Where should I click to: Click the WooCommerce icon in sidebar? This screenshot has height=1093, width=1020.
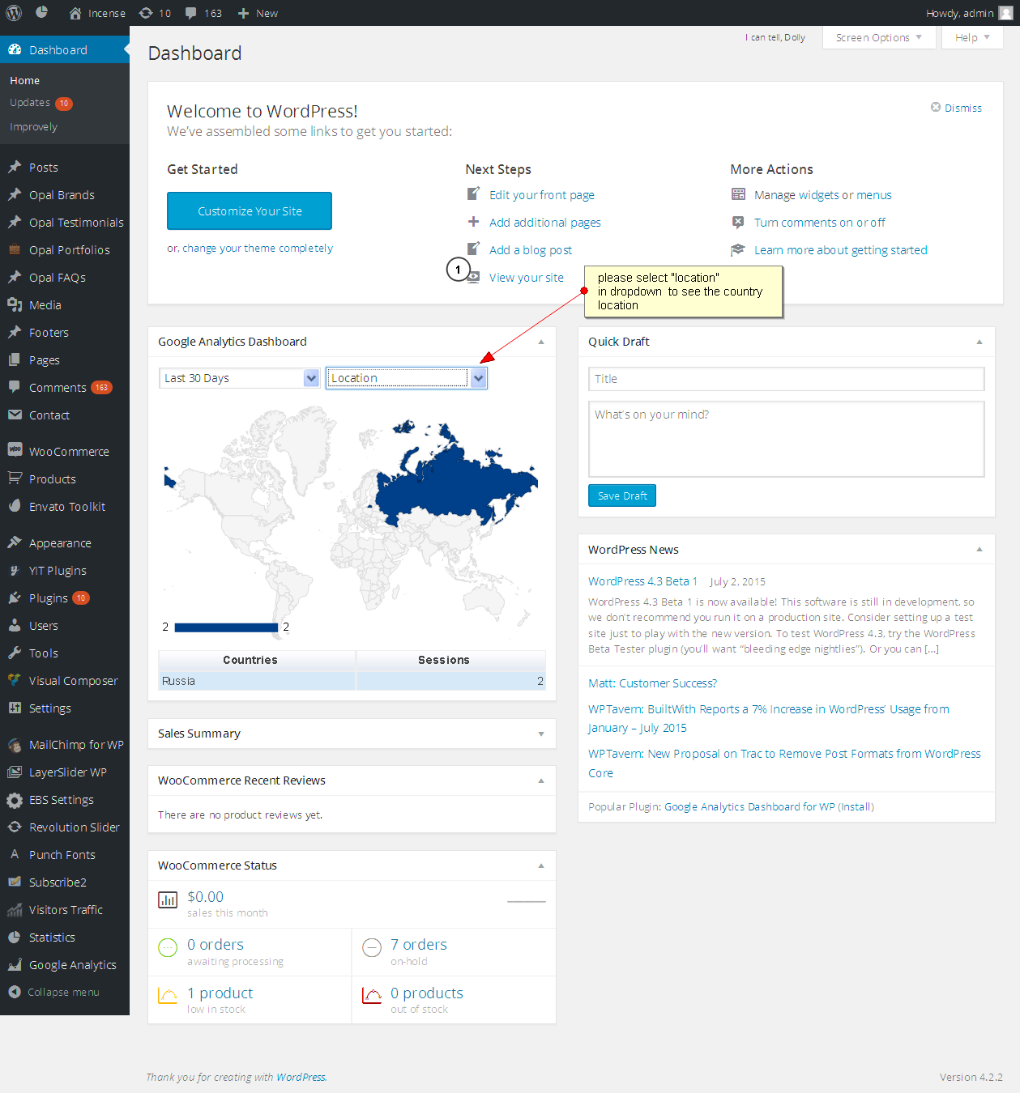coord(15,450)
